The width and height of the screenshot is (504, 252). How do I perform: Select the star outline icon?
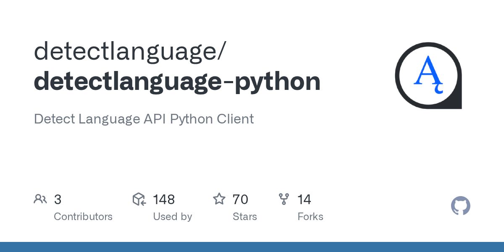(x=219, y=199)
